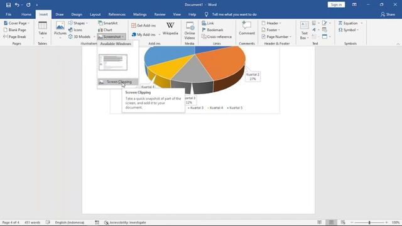Open the Table insert menu

43,30
